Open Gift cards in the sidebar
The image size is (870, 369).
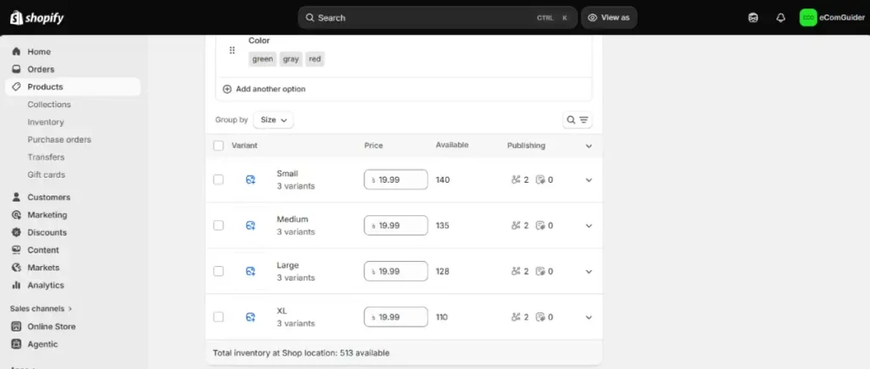pyautogui.click(x=46, y=175)
